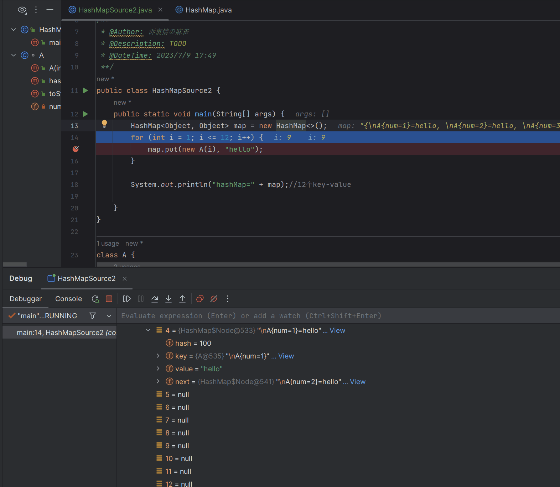
Task: Open View Breakpoints dialog
Action: click(x=200, y=299)
